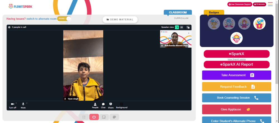
Task: Open call settings gear icon
Action: (x=9, y=27)
